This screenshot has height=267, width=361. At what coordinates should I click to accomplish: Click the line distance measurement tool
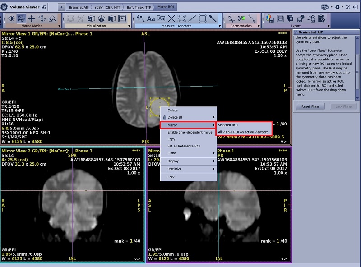click(192, 18)
